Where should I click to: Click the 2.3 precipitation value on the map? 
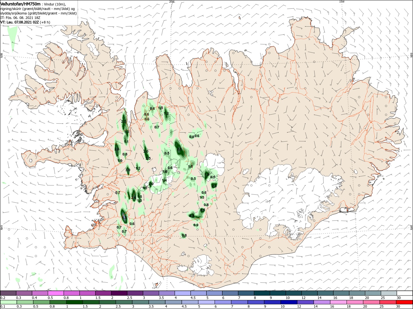(x=214, y=186)
